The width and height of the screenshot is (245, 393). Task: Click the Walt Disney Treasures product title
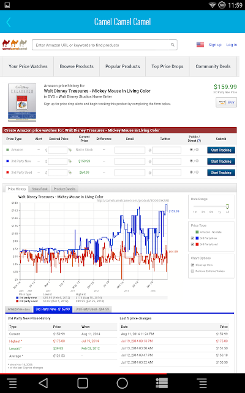(97, 91)
